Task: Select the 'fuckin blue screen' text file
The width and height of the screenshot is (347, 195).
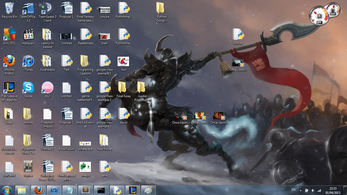Action: [x=9, y=141]
